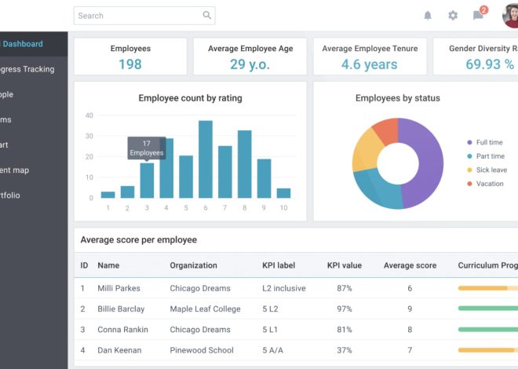The height and width of the screenshot is (369, 518).
Task: Toggle Full time legend entry
Action: coord(485,142)
